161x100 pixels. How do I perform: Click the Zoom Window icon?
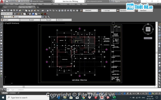click(53, 10)
